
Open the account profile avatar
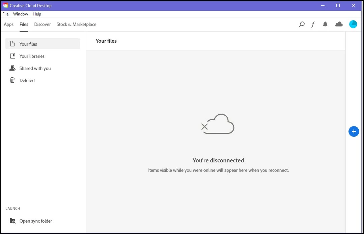point(353,24)
